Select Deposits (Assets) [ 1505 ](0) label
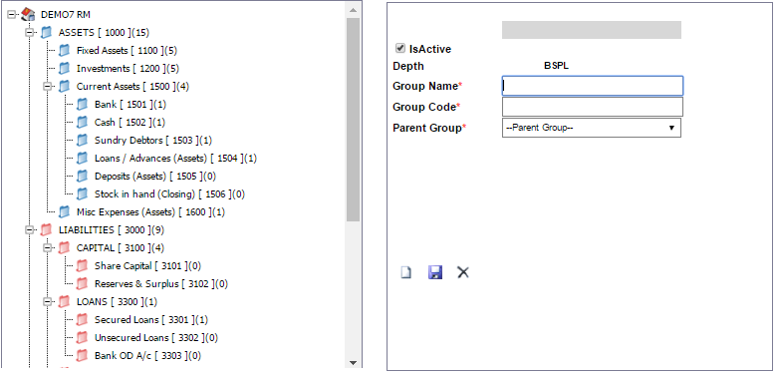The image size is (781, 376). pyautogui.click(x=155, y=176)
